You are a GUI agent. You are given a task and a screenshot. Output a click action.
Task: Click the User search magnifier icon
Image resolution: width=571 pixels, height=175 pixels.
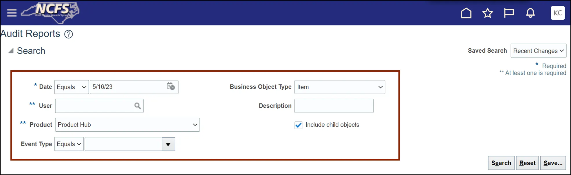(x=138, y=106)
